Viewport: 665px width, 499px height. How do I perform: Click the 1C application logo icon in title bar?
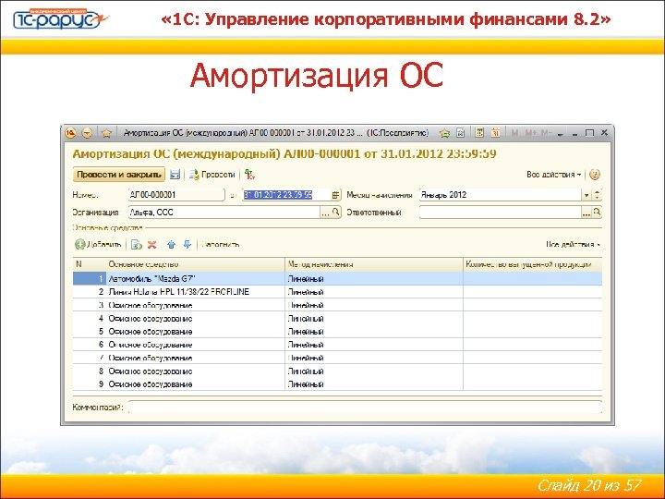(70, 133)
